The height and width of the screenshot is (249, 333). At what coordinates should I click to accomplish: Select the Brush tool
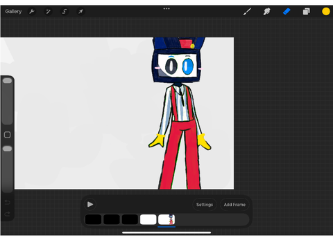(247, 11)
